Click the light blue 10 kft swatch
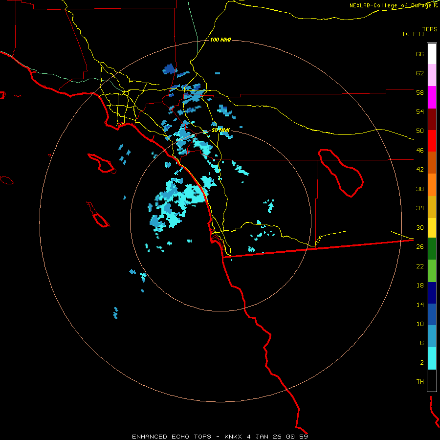The width and height of the screenshot is (440, 440). pos(432,336)
